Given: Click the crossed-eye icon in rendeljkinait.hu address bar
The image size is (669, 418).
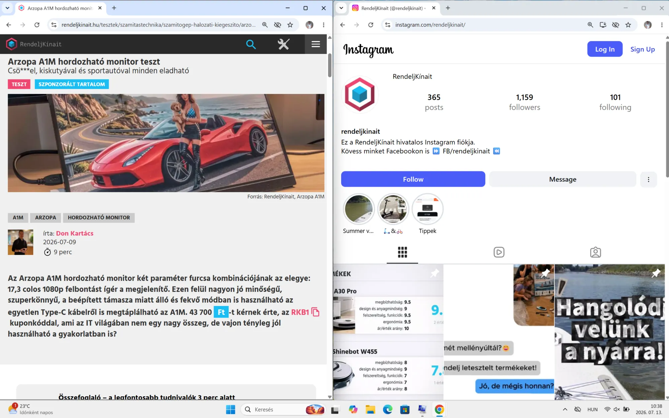Looking at the screenshot, I should pyautogui.click(x=277, y=25).
